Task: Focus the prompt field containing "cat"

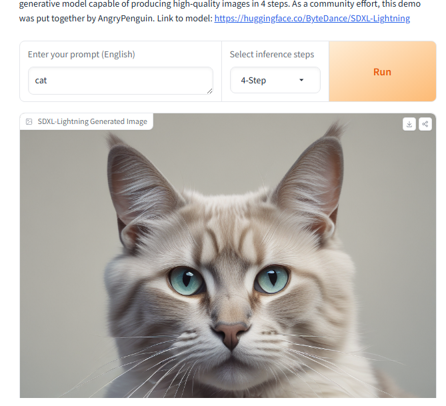Action: [x=120, y=81]
